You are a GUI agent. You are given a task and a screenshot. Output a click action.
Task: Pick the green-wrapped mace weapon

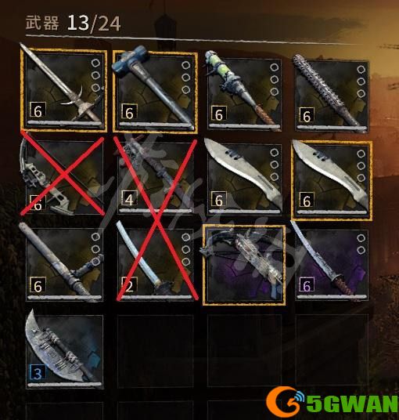point(244,94)
